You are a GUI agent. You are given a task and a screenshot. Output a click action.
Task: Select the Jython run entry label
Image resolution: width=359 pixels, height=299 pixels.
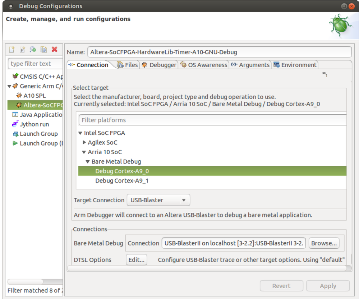tap(34, 124)
